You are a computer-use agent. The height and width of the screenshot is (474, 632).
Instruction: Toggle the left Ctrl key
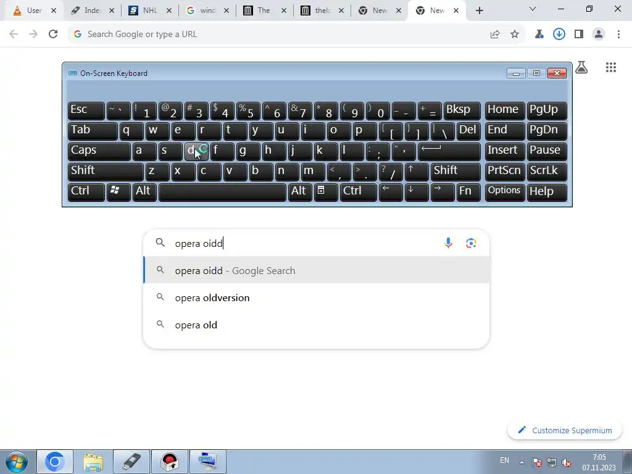click(86, 192)
